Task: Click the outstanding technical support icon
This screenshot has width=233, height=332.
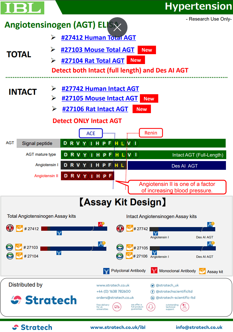Action: [185, 307]
